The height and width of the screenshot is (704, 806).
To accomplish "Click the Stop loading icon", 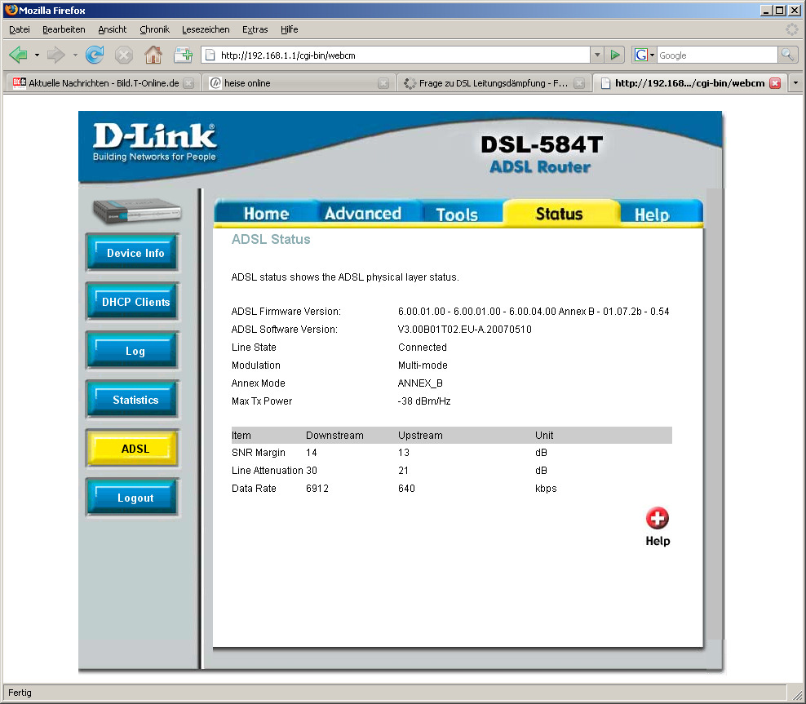I will (124, 55).
